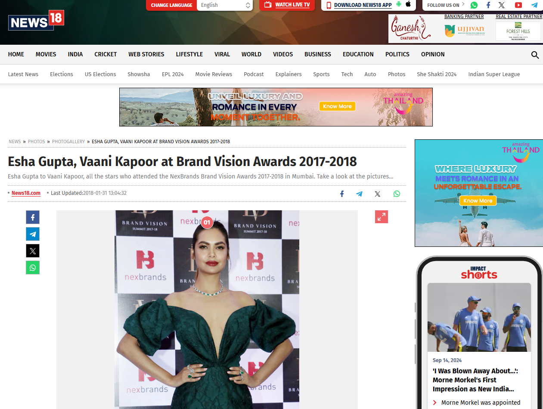Open News18 YouTube channel from header
Image resolution: width=543 pixels, height=409 pixels.
(x=518, y=5)
